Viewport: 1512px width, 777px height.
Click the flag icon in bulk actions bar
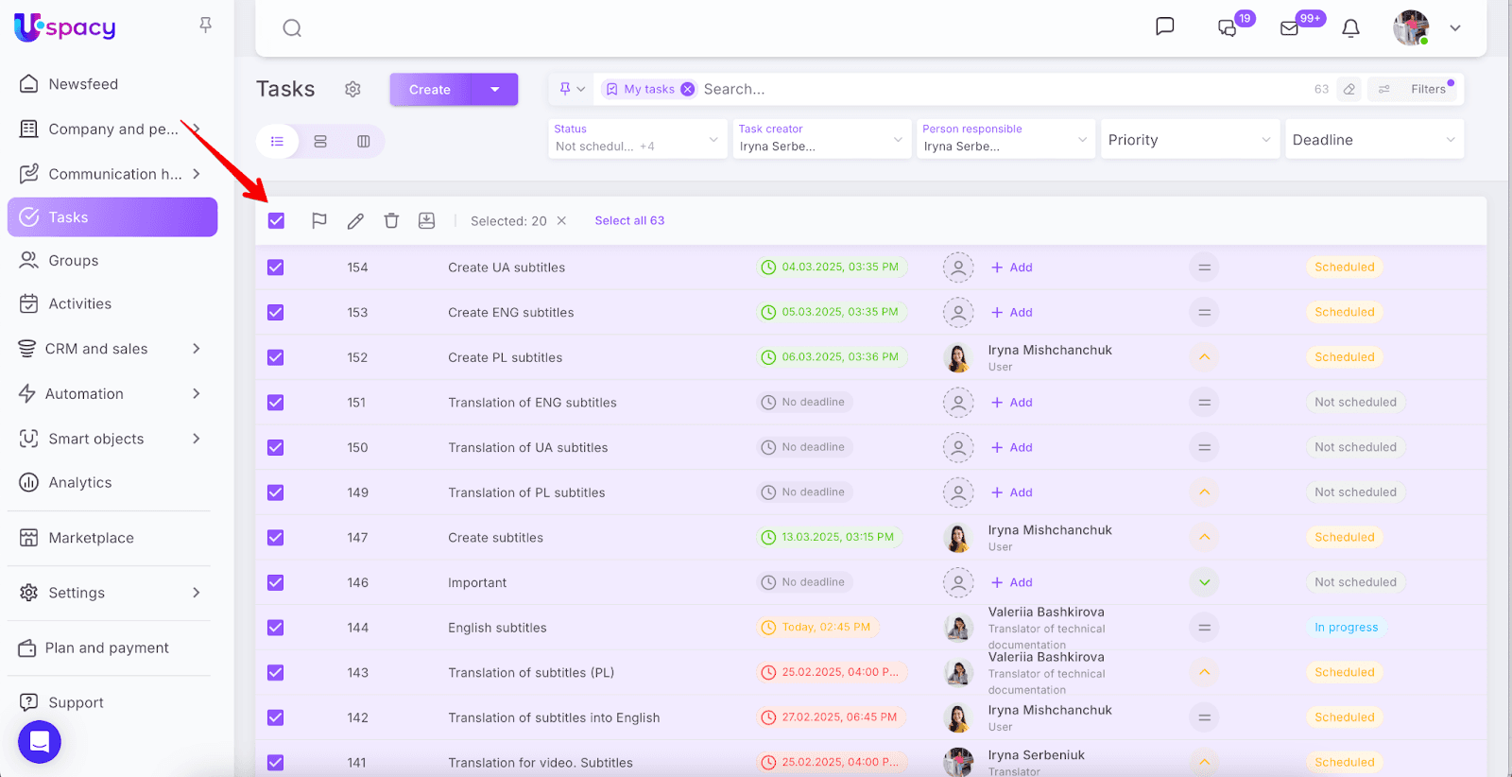(x=319, y=221)
